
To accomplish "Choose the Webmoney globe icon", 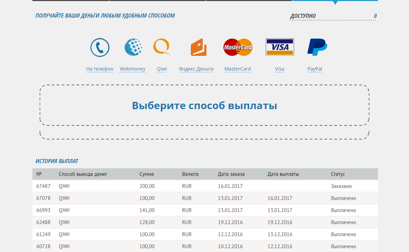I will (x=133, y=47).
